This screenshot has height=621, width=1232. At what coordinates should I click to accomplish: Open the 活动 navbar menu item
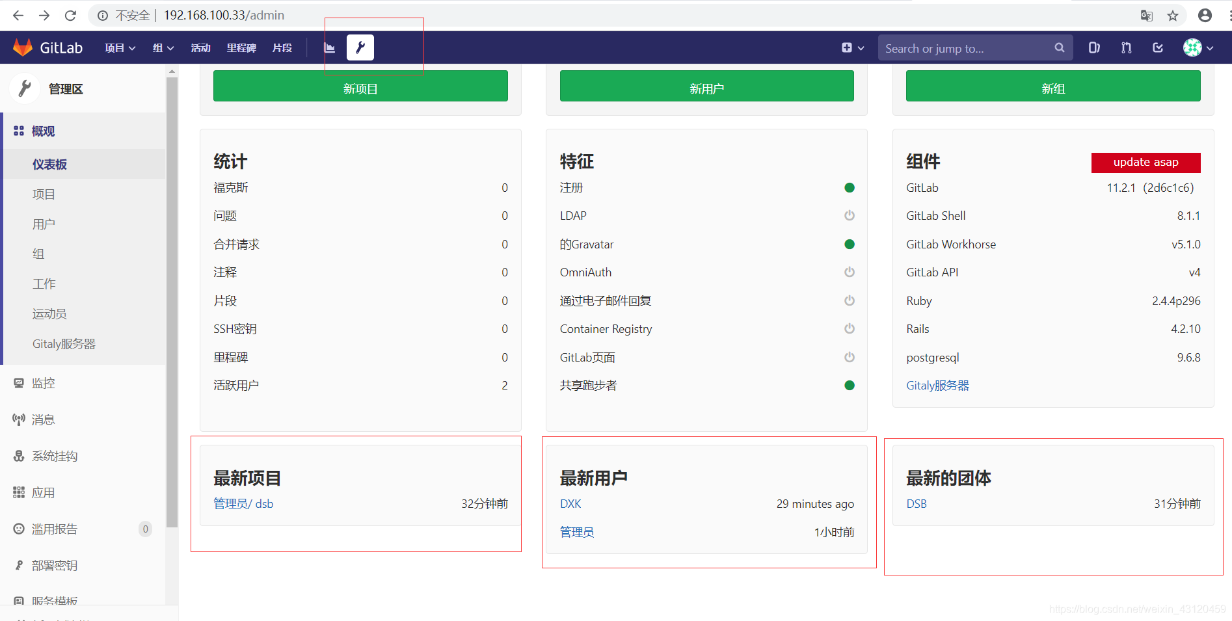tap(200, 47)
